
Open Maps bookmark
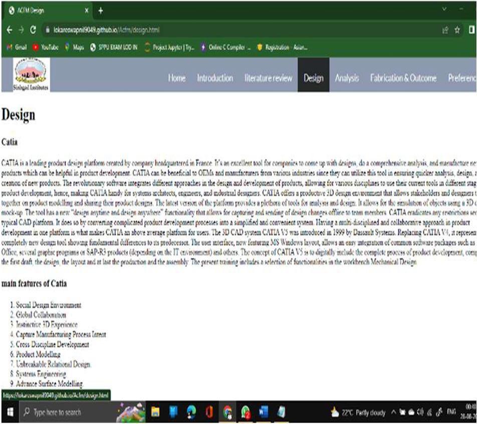tap(75, 47)
